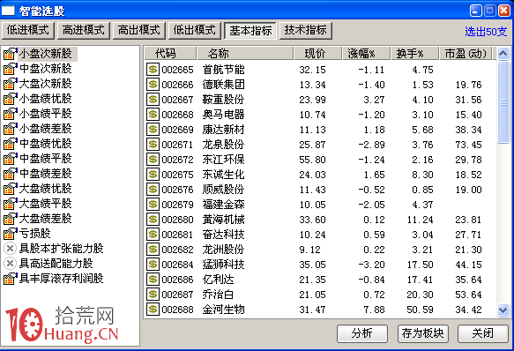
Task: Click the dollar icon for 002679 福建金森
Action: coord(153,205)
